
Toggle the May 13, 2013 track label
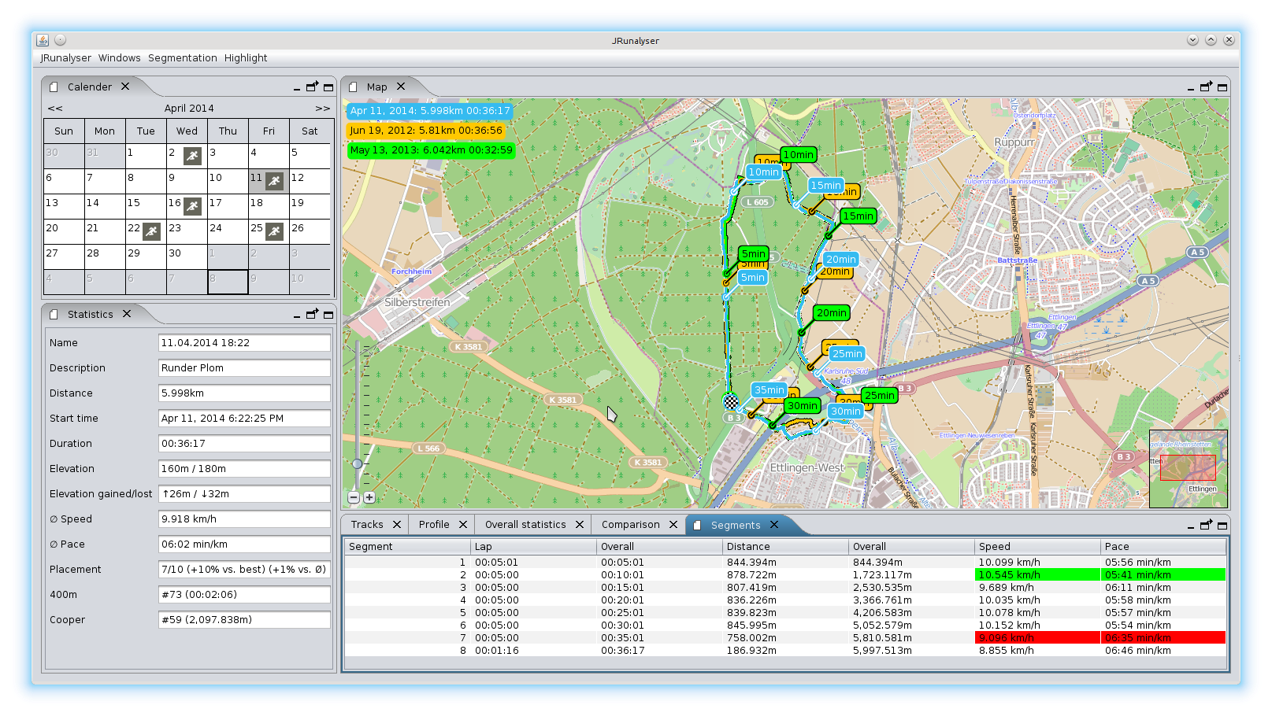(x=431, y=150)
